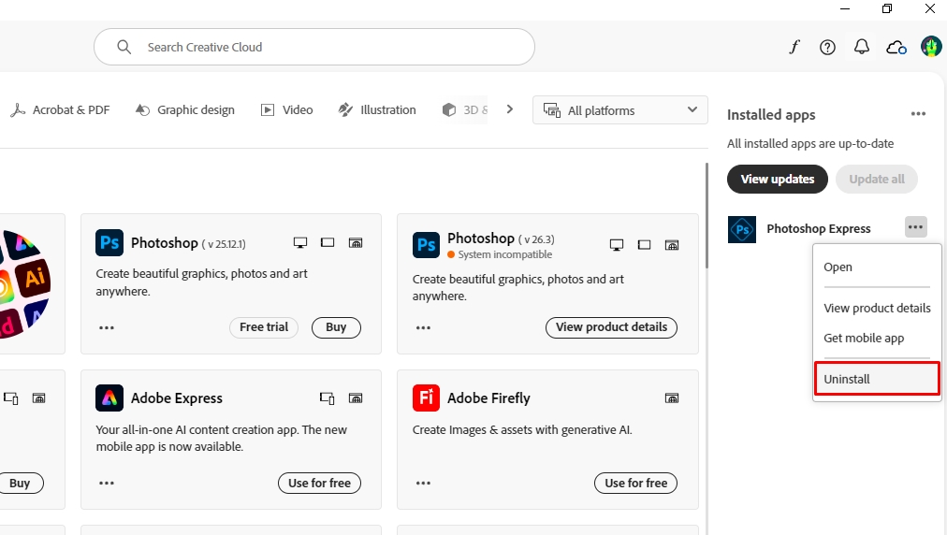Click the View updates button
This screenshot has height=535, width=947.
pos(778,180)
